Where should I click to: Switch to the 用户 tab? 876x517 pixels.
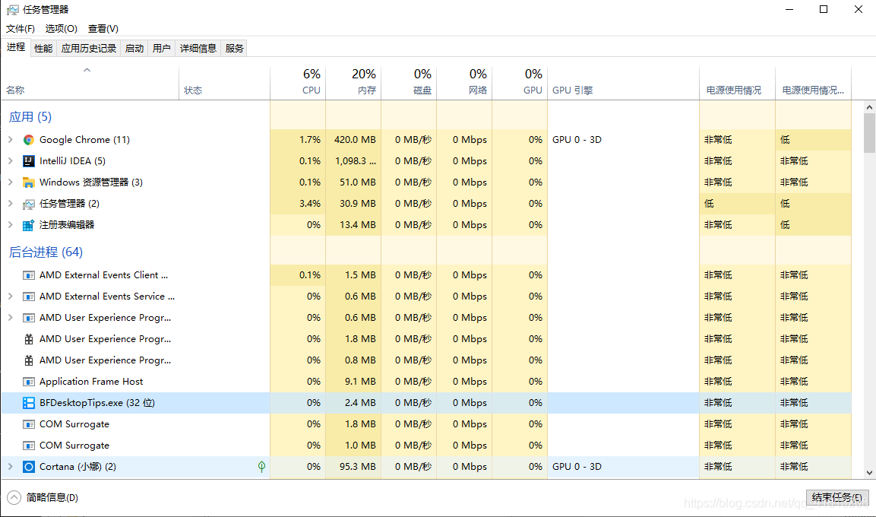pos(162,49)
